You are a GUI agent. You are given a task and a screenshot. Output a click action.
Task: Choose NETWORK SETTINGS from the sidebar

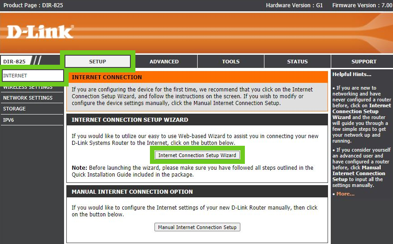(x=28, y=98)
